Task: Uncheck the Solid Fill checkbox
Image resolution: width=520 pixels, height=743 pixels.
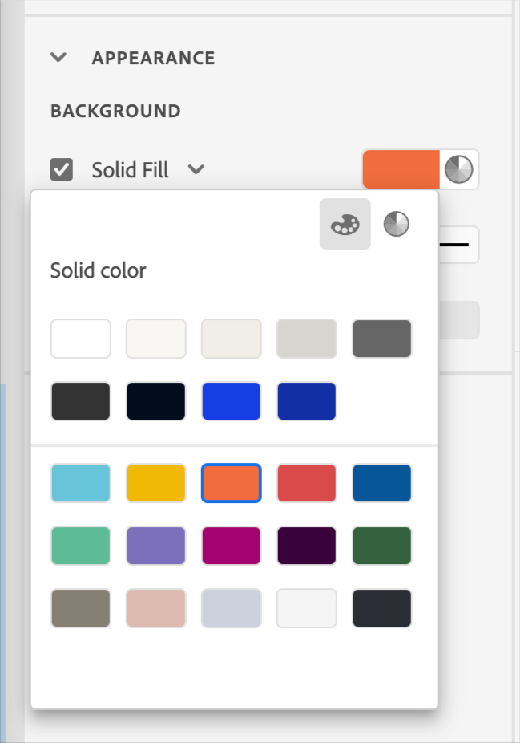Action: (62, 169)
